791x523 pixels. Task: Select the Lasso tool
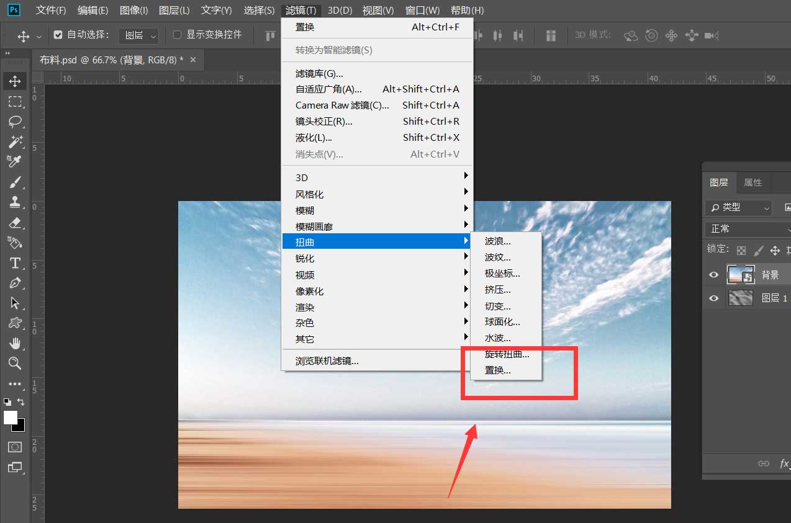(15, 121)
